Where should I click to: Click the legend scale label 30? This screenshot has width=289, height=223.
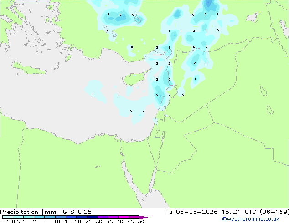click(99, 221)
